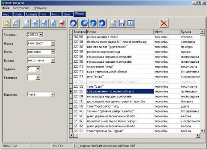Expand the Назва combo box
The width and height of the screenshot is (207, 150).
[52, 43]
